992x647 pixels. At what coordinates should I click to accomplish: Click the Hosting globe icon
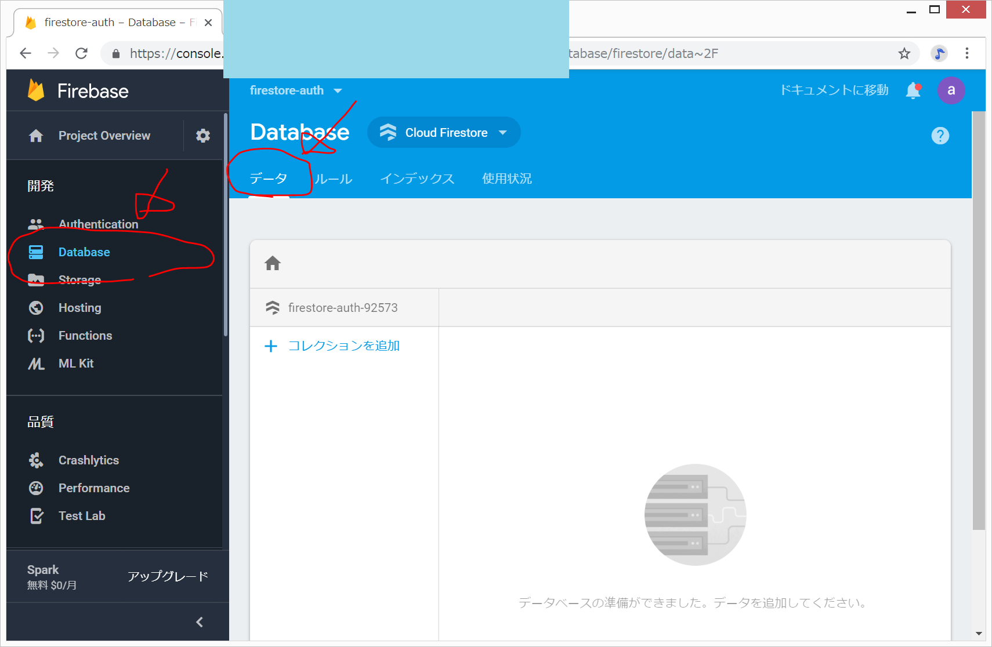click(36, 308)
